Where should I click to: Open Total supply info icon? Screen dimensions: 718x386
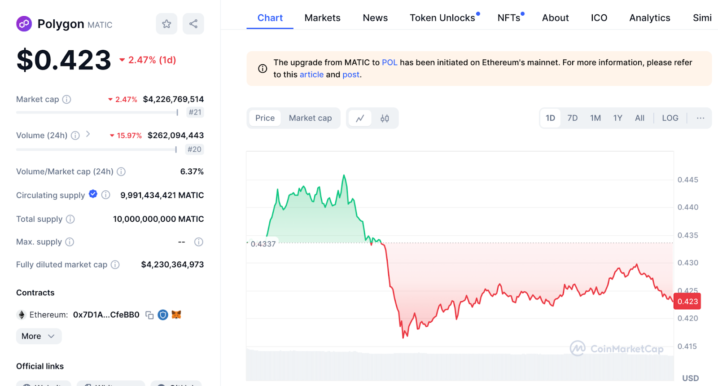(70, 219)
